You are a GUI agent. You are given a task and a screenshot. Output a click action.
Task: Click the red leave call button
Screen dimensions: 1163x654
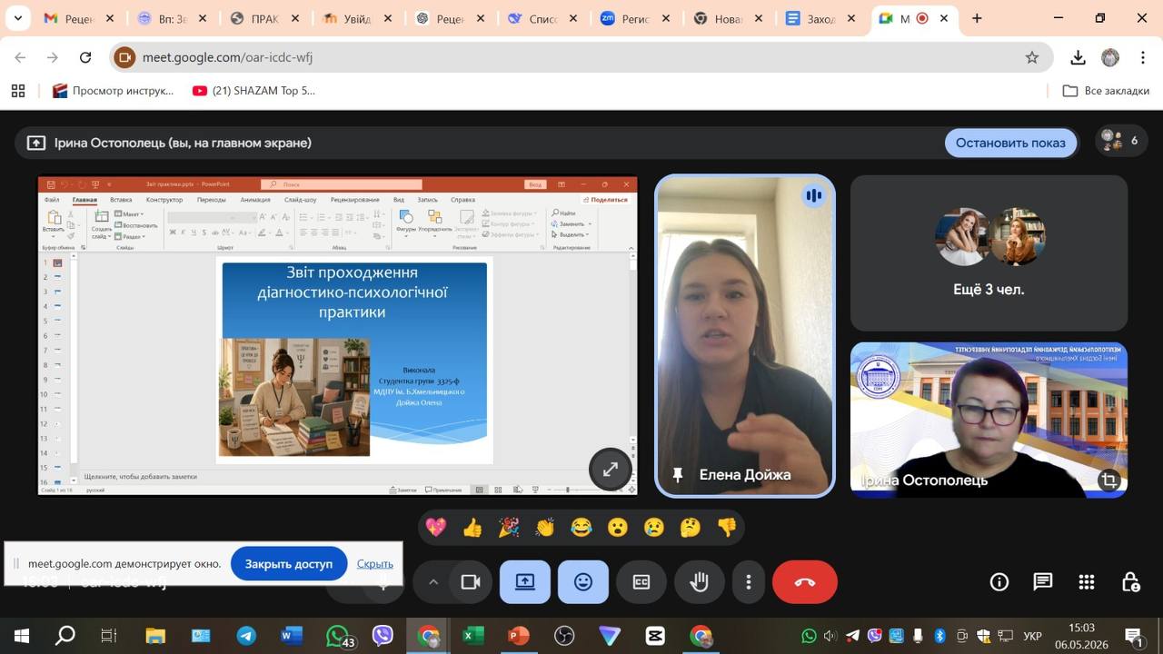click(805, 582)
